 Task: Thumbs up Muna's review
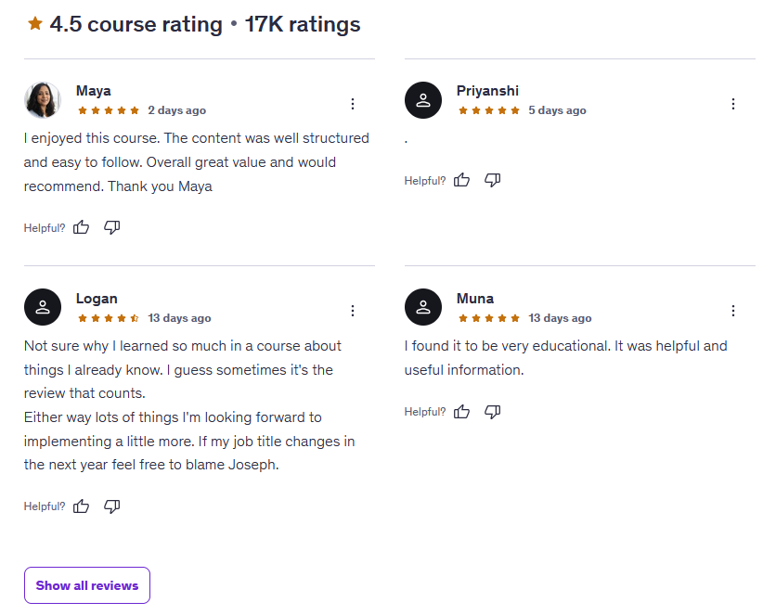462,412
